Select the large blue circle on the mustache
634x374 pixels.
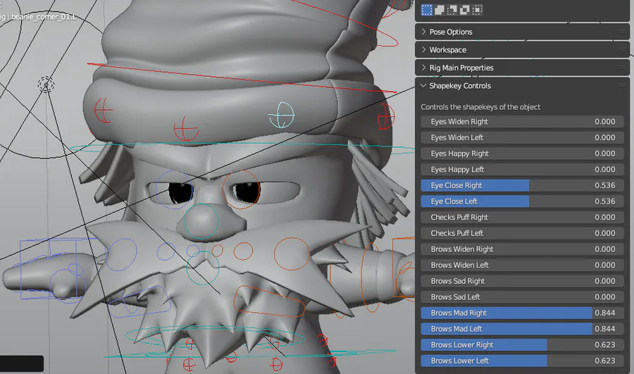(x=121, y=254)
